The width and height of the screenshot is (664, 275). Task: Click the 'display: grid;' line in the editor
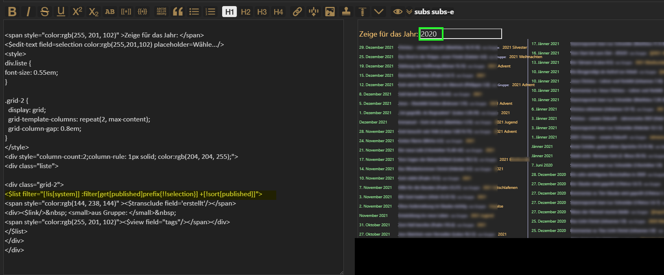point(27,110)
